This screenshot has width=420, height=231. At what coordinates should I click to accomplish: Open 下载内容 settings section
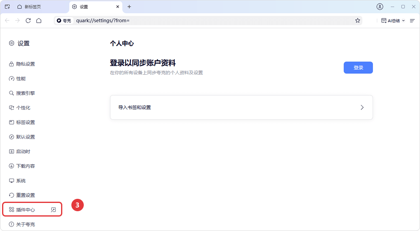25,166
